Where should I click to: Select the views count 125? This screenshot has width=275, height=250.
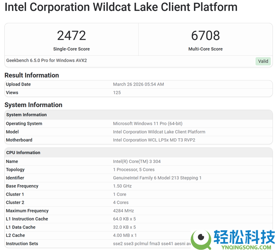[x=117, y=92]
